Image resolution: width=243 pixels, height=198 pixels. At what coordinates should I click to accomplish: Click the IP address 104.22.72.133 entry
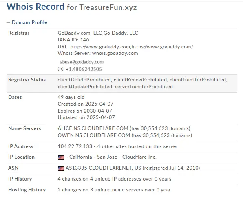75,146
